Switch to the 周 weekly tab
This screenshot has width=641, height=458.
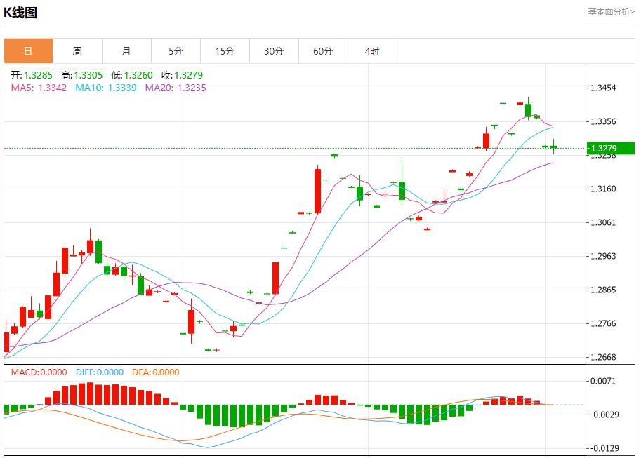tap(77, 51)
